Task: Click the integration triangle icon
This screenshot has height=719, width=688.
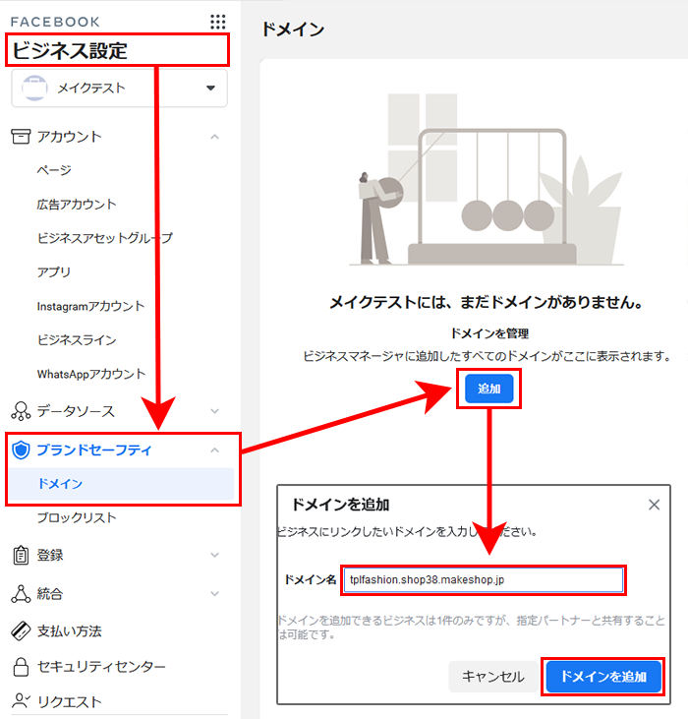Action: coord(21,594)
